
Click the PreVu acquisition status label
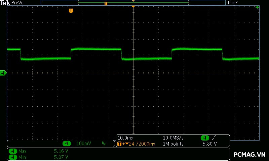pyautogui.click(x=17, y=3)
